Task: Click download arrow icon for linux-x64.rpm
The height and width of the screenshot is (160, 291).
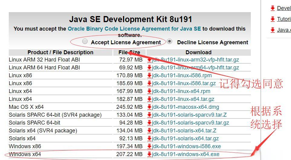Action: point(149,91)
